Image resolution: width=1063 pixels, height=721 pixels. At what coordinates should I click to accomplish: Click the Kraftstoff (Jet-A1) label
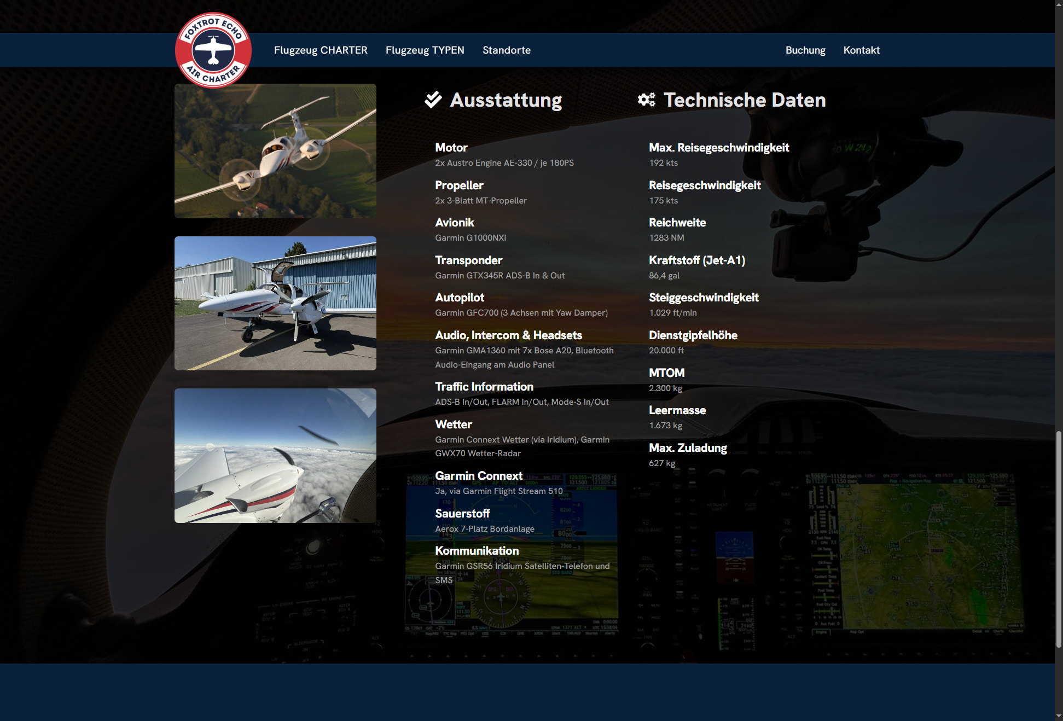click(696, 260)
